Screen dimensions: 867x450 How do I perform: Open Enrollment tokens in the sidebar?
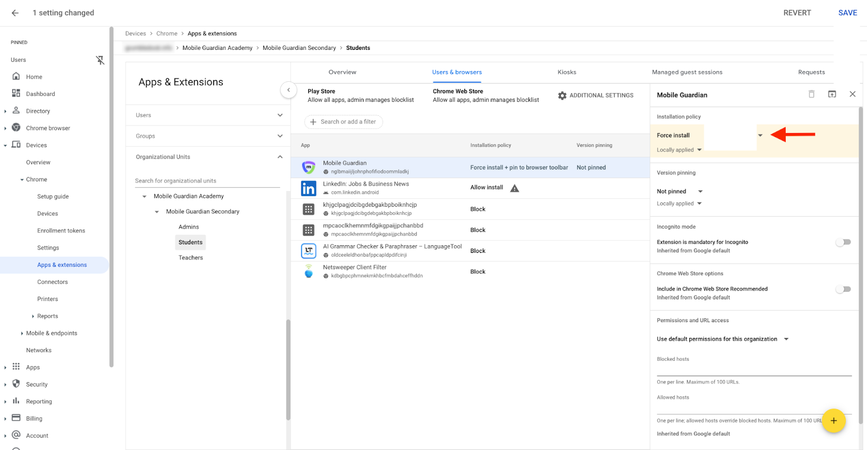pos(61,231)
